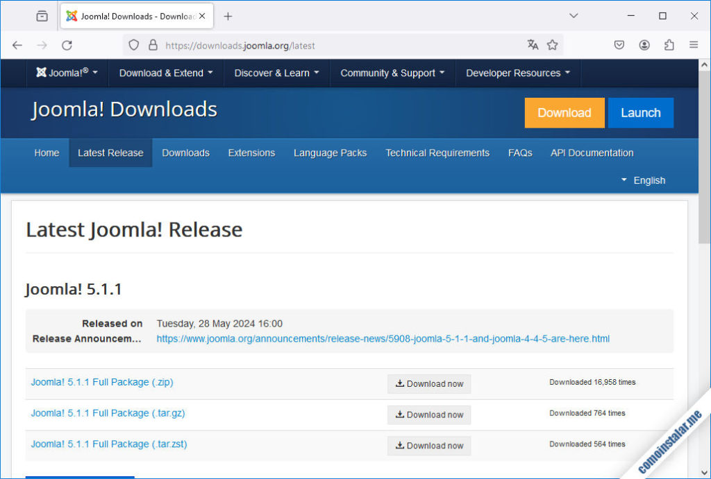Expand the Download & Extend menu
The image size is (711, 479).
click(x=165, y=72)
